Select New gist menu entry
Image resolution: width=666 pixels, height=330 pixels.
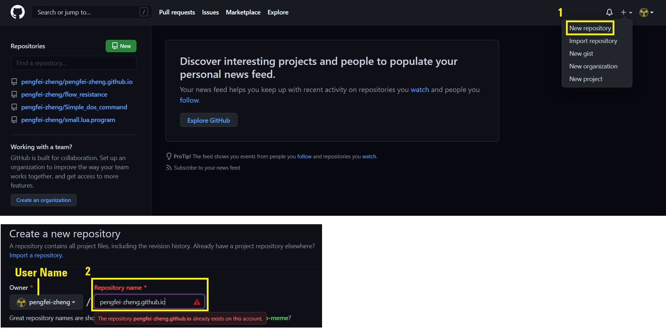pyautogui.click(x=581, y=54)
